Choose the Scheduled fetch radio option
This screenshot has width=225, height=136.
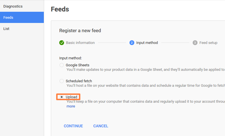(x=62, y=81)
